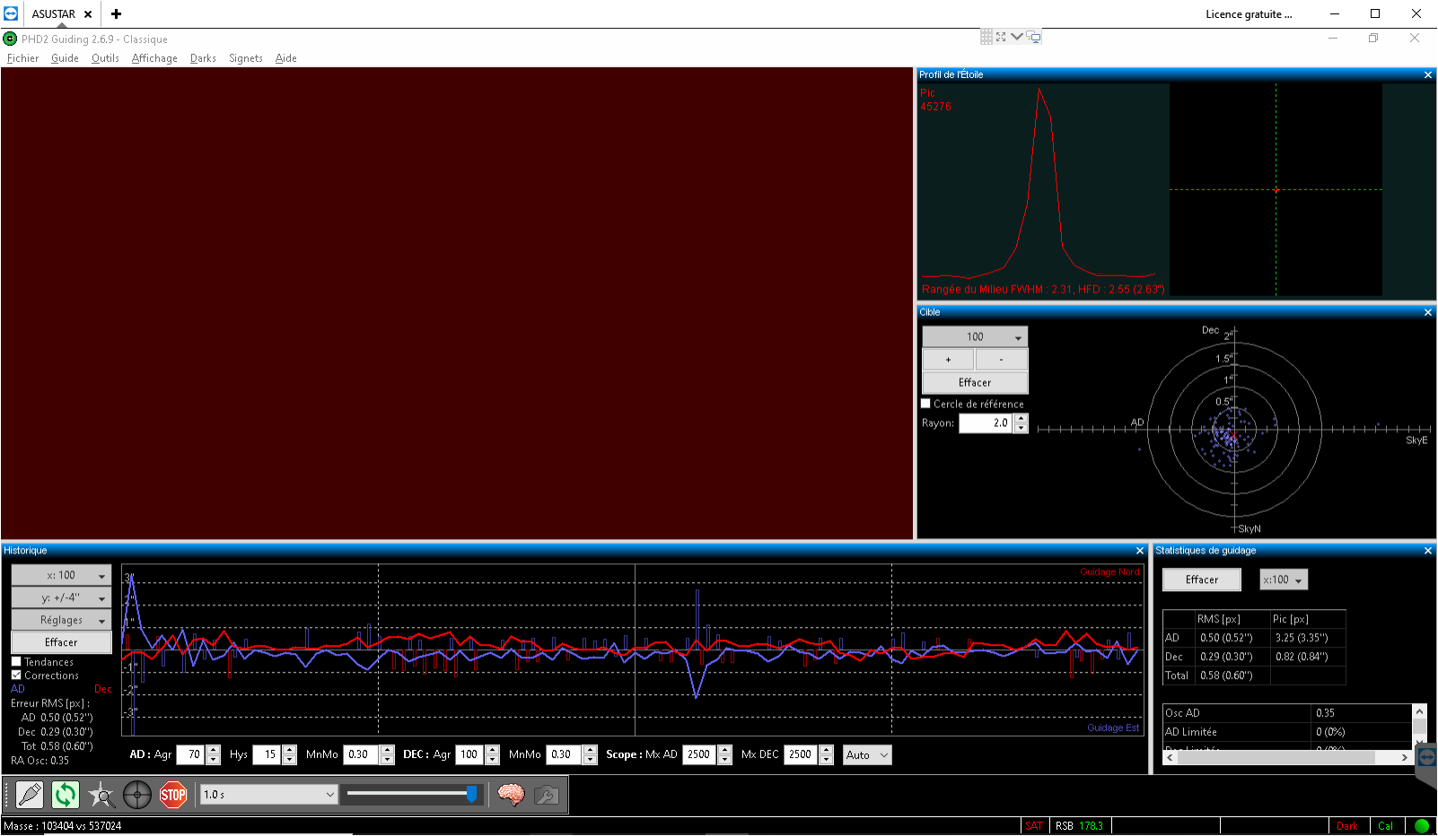1438x836 pixels.
Task: Close the ASUSTAR session tab
Action: 88,14
